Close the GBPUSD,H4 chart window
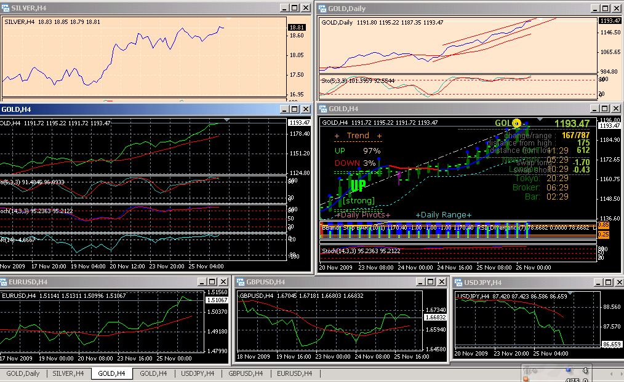The image size is (624, 382). point(442,281)
